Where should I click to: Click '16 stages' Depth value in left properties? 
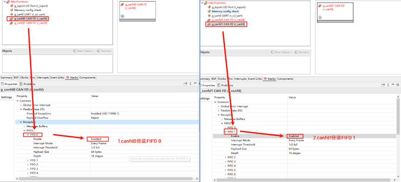click(x=97, y=156)
